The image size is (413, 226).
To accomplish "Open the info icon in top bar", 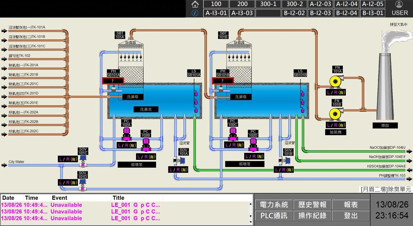I will pos(195,13).
